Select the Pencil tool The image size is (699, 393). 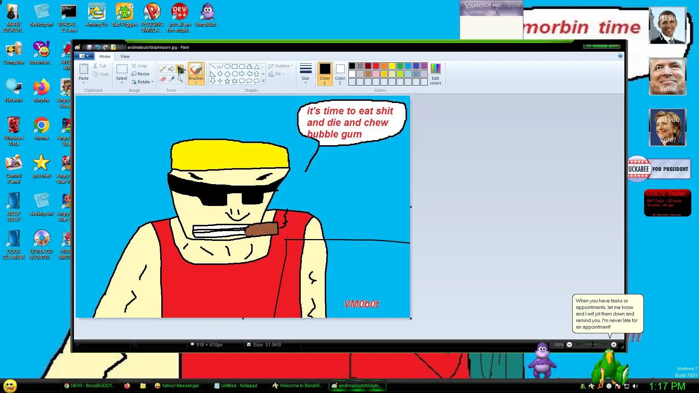pyautogui.click(x=163, y=69)
